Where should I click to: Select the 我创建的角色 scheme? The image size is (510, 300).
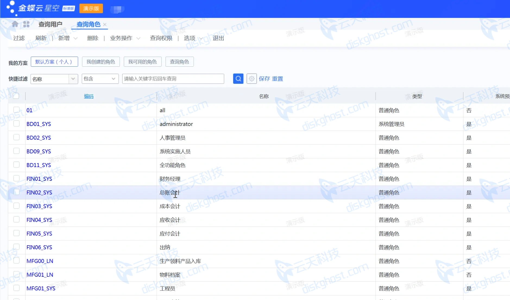coord(101,62)
